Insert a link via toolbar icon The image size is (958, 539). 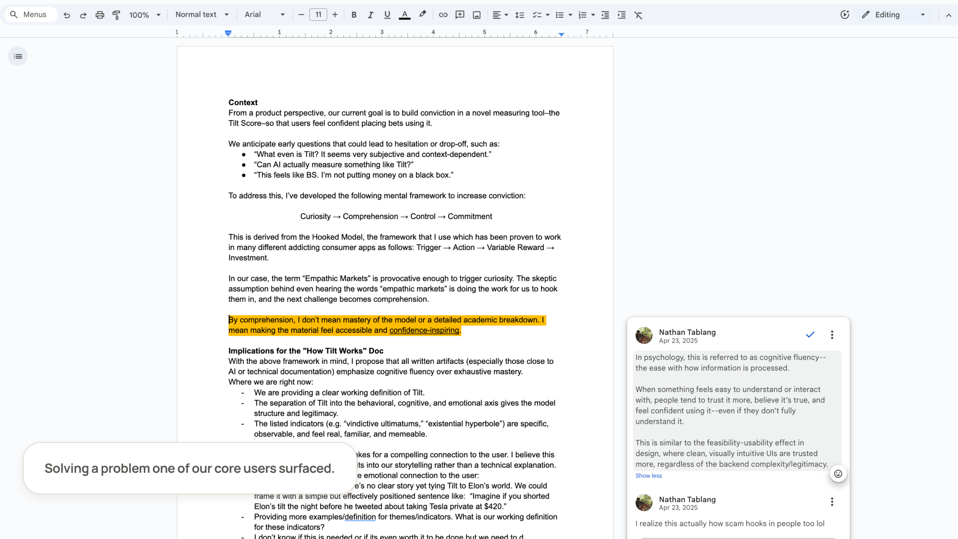click(x=443, y=15)
